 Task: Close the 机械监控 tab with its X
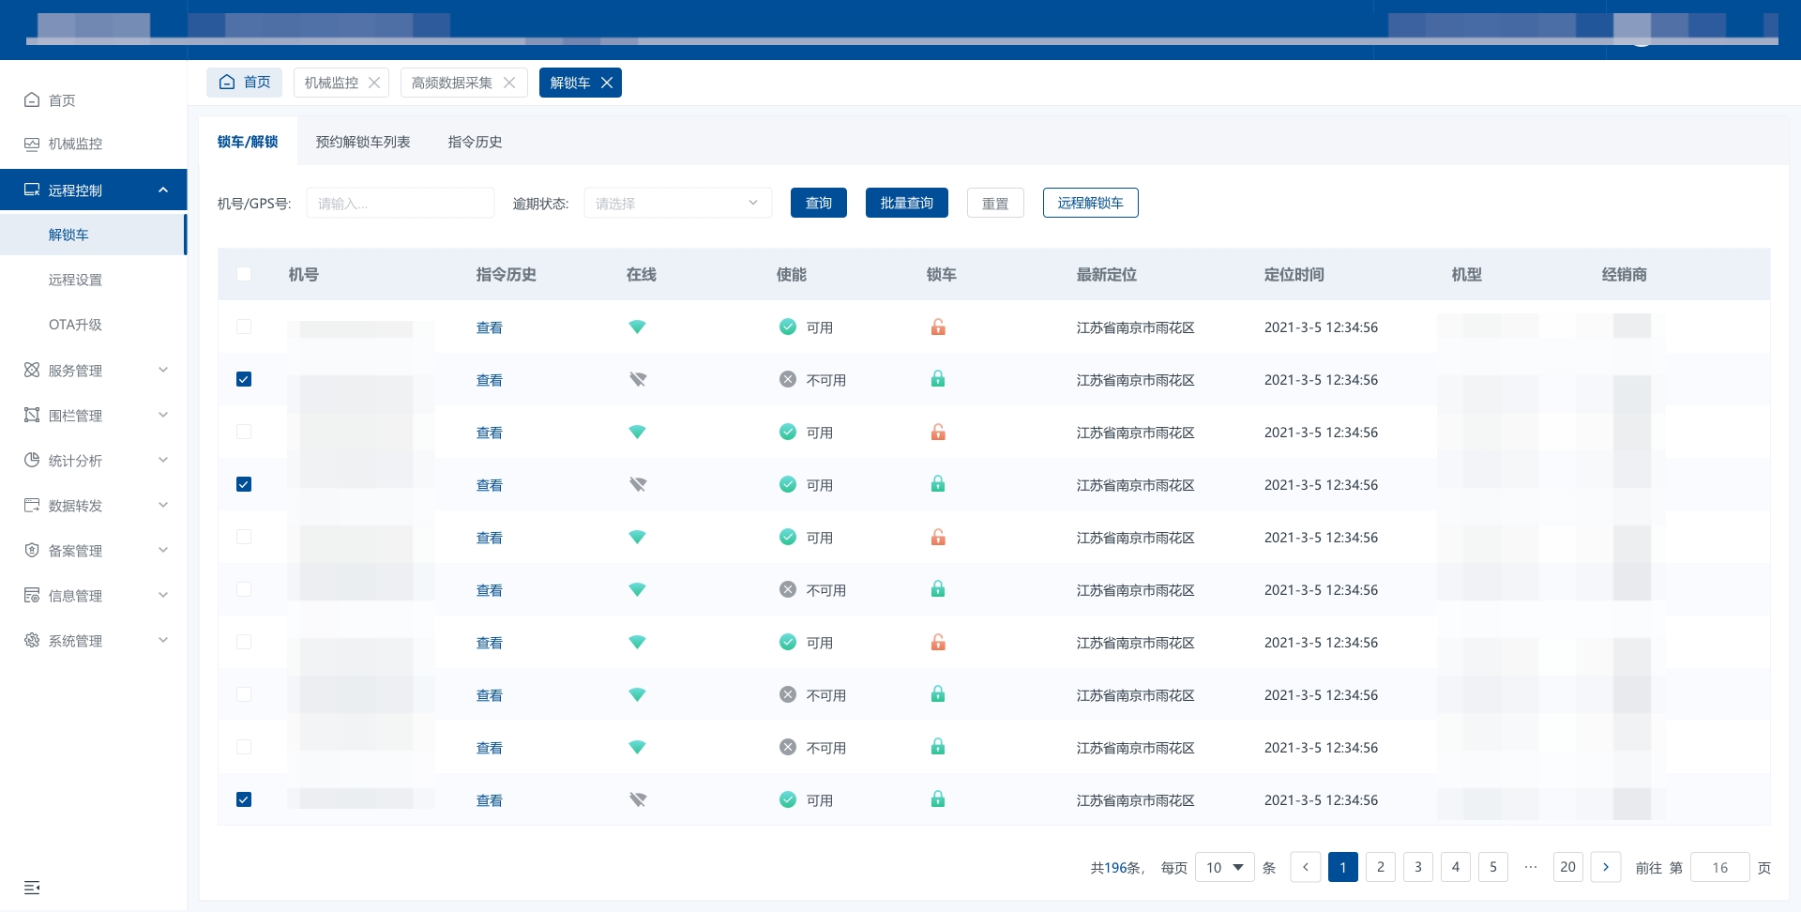(x=374, y=83)
